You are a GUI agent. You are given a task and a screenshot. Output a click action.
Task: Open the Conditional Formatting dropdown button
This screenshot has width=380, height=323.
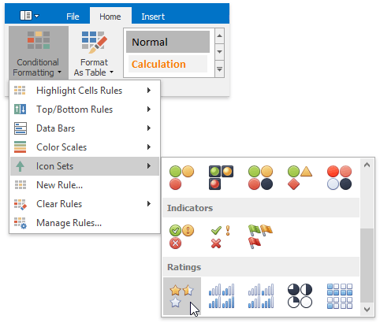click(39, 53)
